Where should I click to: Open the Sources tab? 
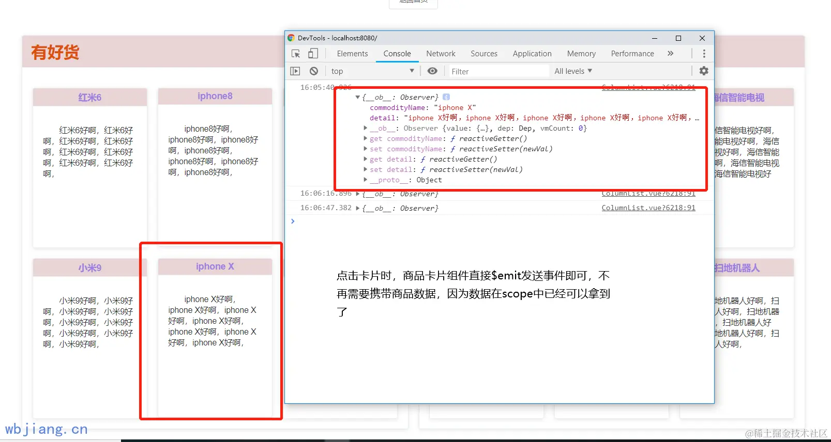(484, 54)
